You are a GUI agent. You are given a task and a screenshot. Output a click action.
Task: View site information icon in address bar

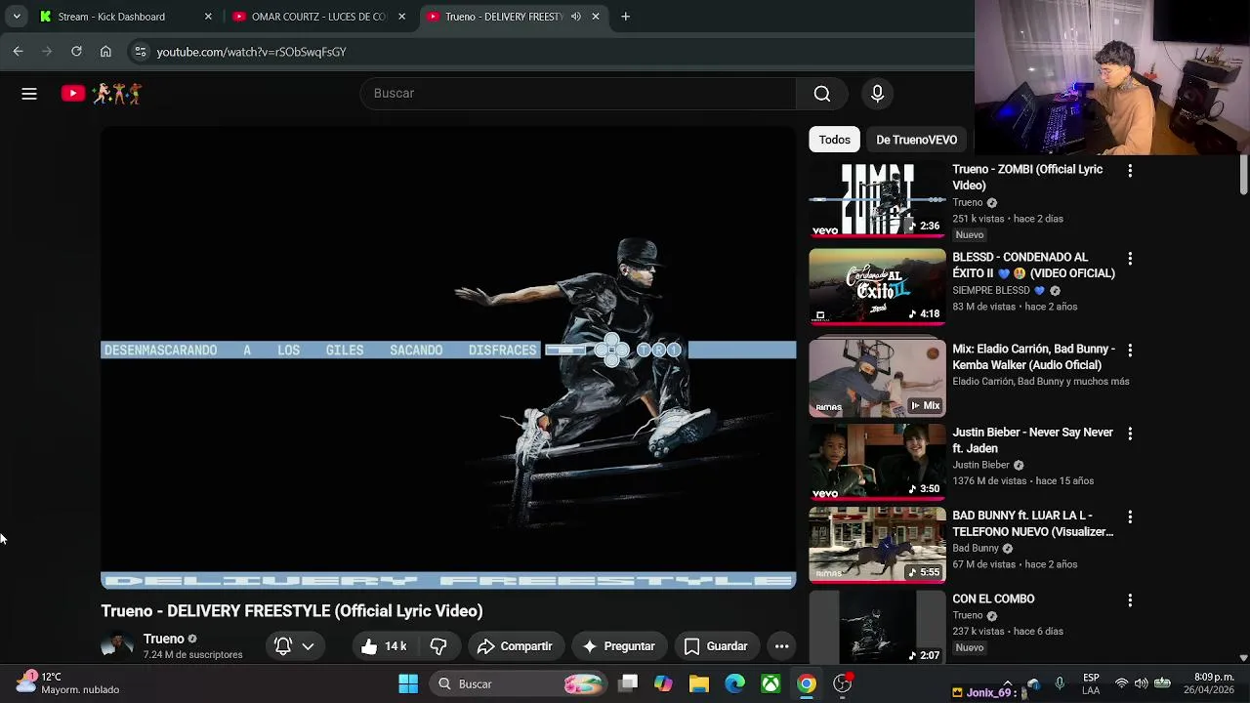[141, 52]
